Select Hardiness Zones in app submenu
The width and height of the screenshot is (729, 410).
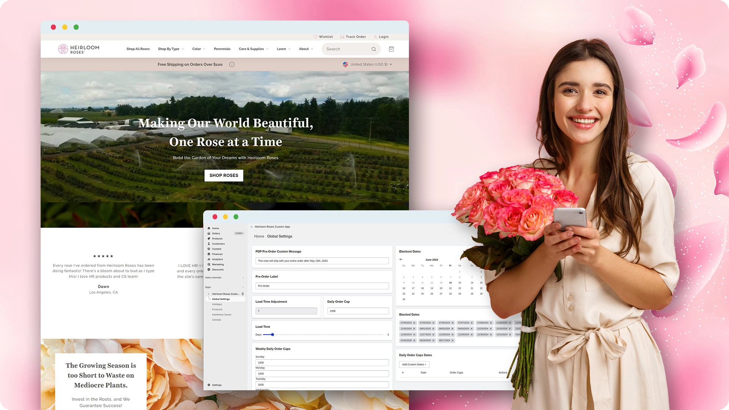pyautogui.click(x=221, y=315)
